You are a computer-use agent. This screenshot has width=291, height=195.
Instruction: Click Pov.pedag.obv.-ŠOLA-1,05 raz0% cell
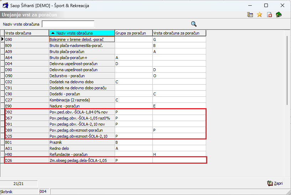click(82, 118)
